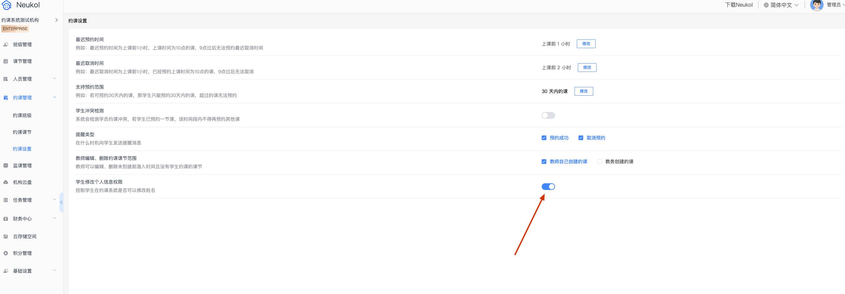Viewport: 845px width, 294px height.
Task: Click the globe language icon
Action: click(x=766, y=5)
